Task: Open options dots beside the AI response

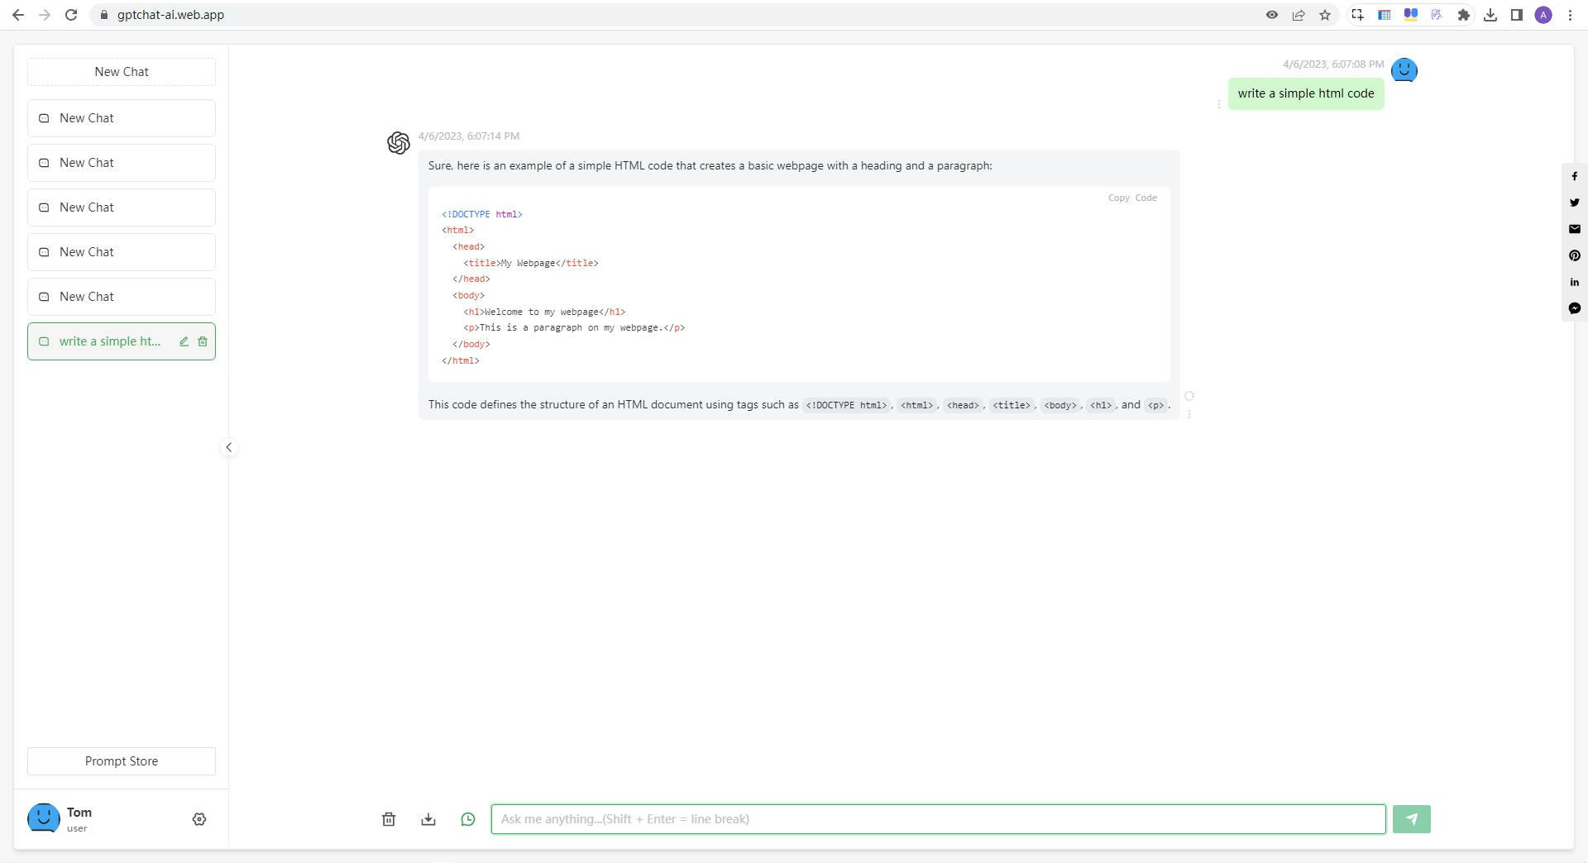Action: pos(1189,414)
